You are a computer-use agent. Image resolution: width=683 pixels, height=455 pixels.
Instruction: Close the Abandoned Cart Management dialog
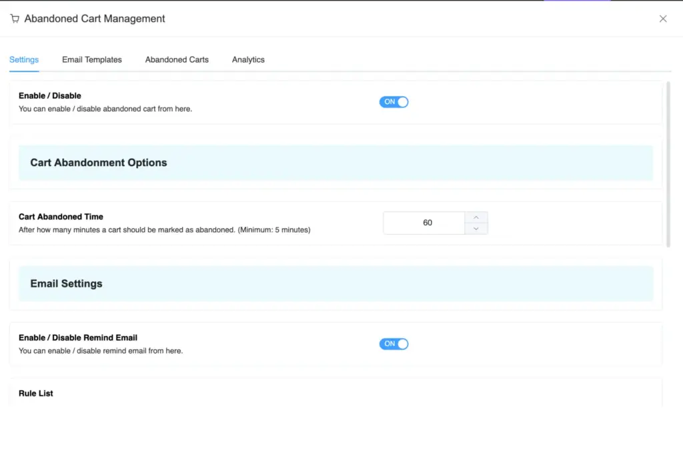pos(663,19)
